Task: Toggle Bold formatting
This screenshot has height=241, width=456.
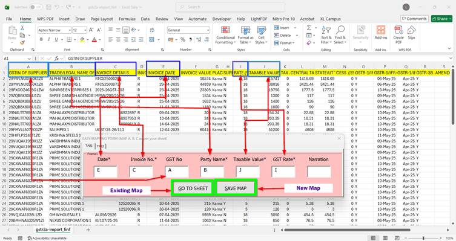Action: pyautogui.click(x=41, y=39)
